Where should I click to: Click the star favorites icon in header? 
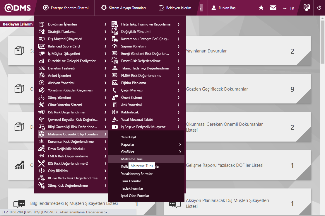(261, 8)
